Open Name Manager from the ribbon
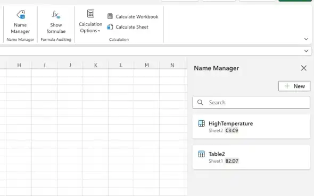This screenshot has width=314, height=196. (x=20, y=22)
